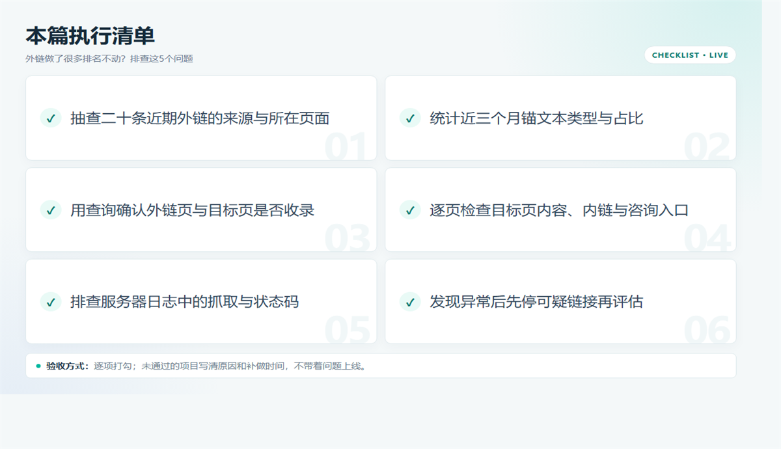Click the checkmark beside 发现异常后先停可疑链接再评估
Screen dimensions: 781x449
point(410,302)
